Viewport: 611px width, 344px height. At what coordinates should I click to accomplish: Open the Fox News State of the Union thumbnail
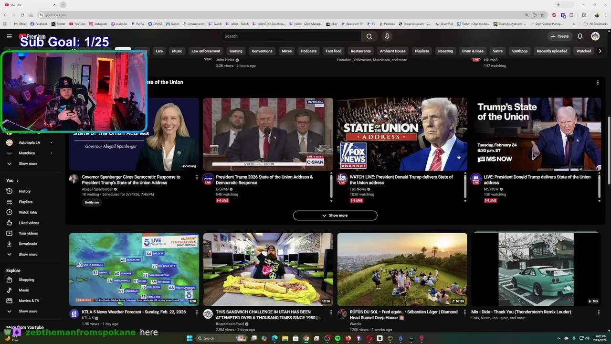click(402, 134)
